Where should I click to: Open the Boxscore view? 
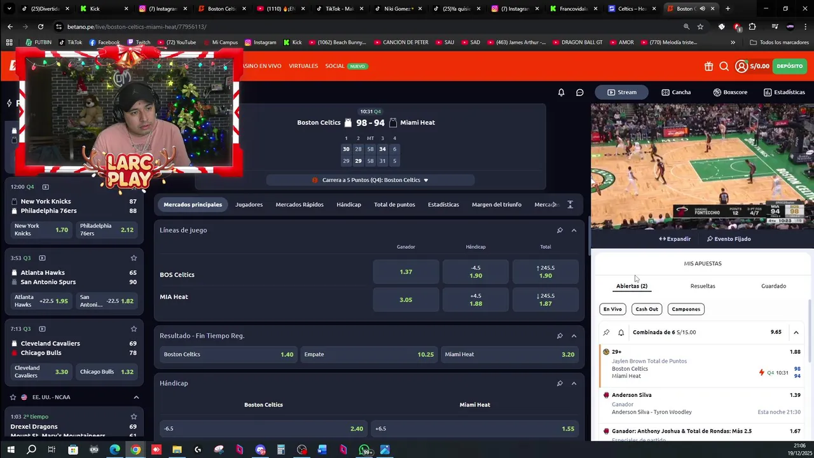[x=730, y=92]
